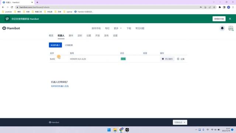
Task: Switch to the 脚本 dashboard tab
Action: [x=71, y=35]
